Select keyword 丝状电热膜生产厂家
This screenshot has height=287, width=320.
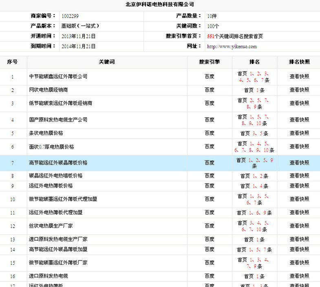pos(51,226)
